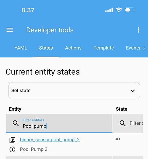The image size is (148, 159).
Task: Tap the cellular signal bars icon
Action: point(109,10)
